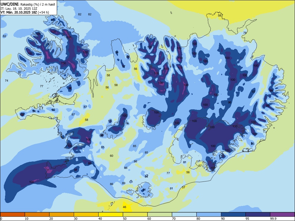
Task: Click the '99.9' legend tick label
Action: pos(273,219)
